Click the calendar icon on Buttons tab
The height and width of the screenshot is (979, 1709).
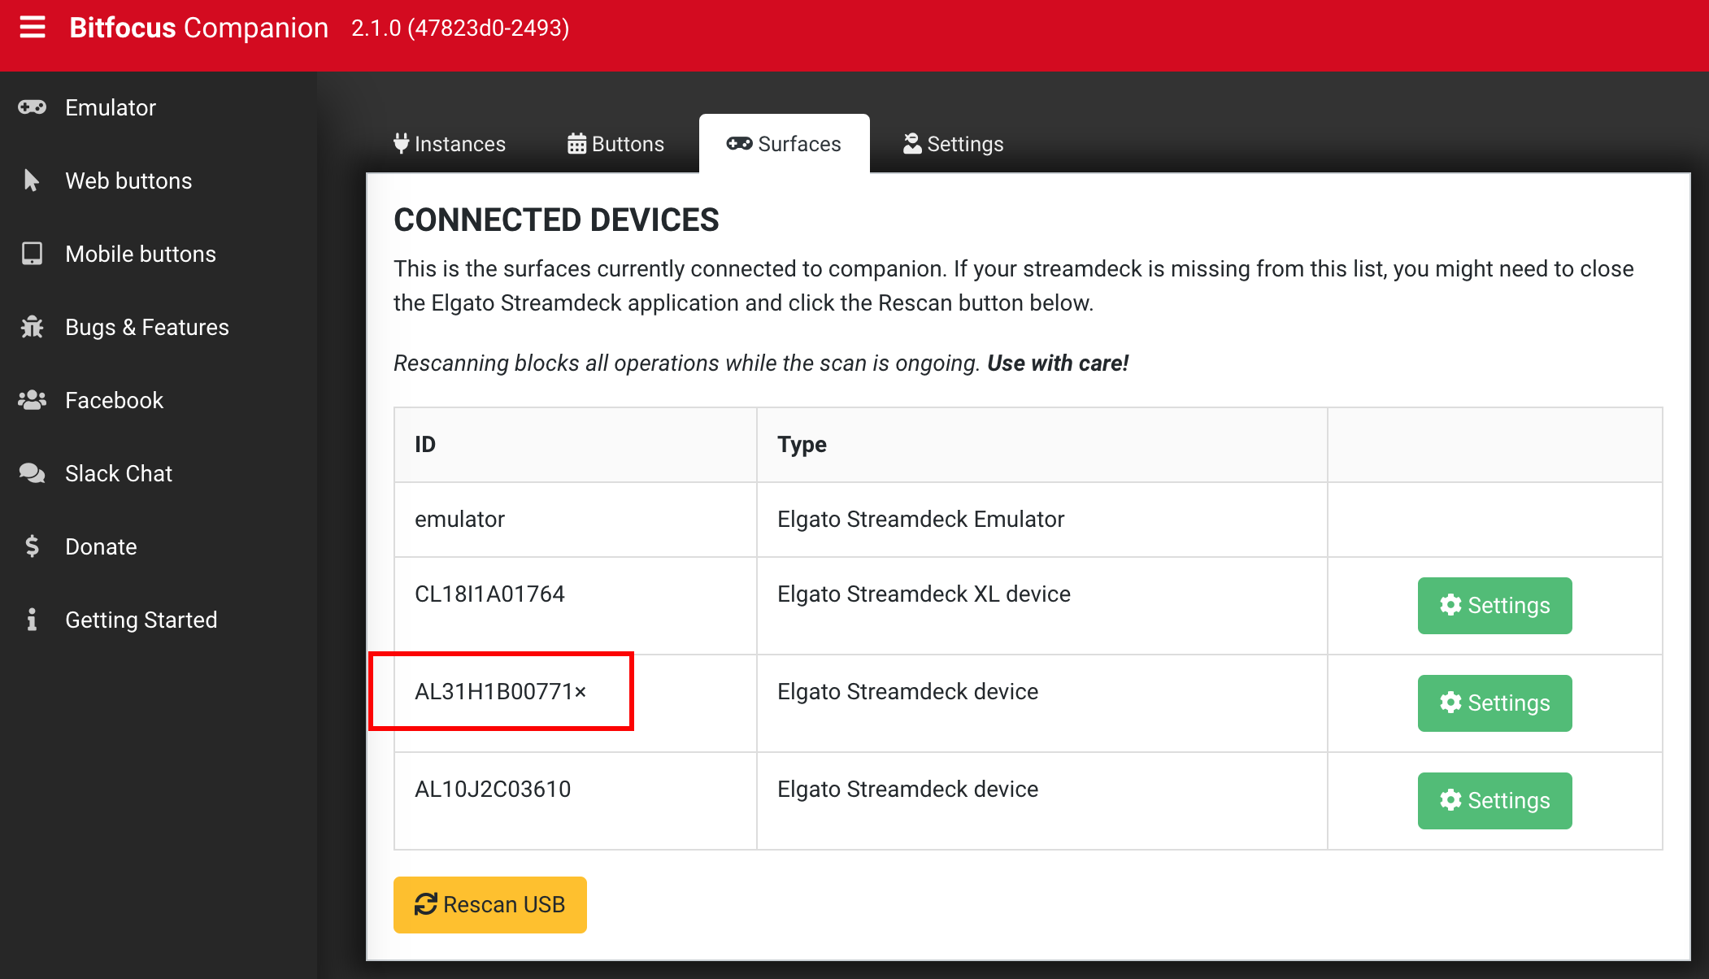click(x=576, y=144)
